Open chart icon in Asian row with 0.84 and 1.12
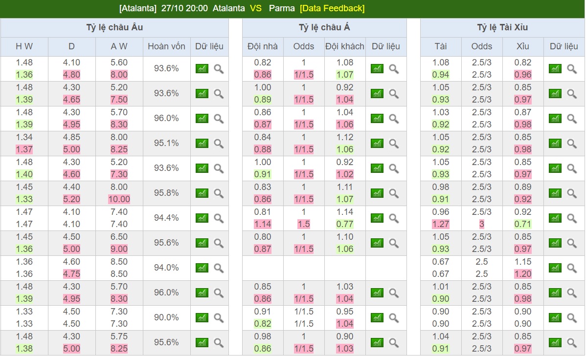 coord(377,143)
